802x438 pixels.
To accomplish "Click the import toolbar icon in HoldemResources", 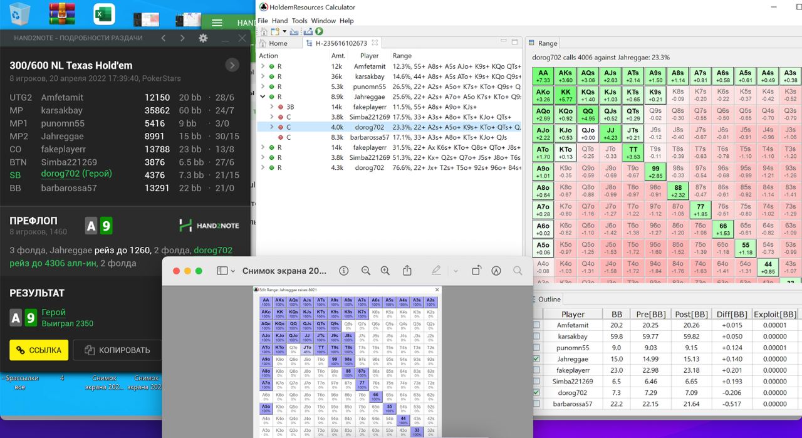I will (x=294, y=31).
